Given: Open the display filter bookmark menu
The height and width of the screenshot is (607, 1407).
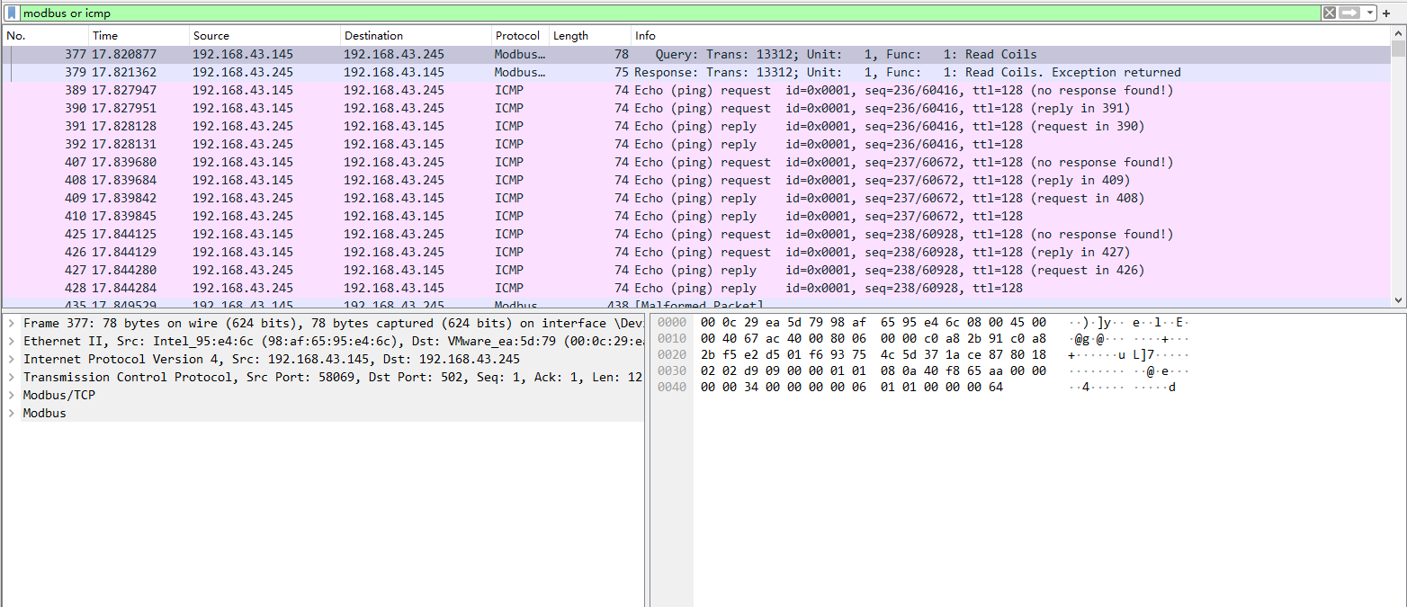Looking at the screenshot, I should [x=12, y=13].
